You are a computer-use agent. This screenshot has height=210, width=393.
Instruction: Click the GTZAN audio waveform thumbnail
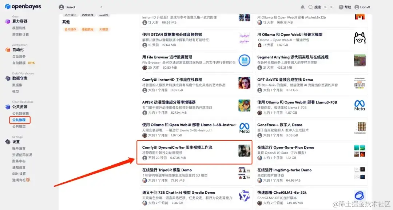(245, 38)
